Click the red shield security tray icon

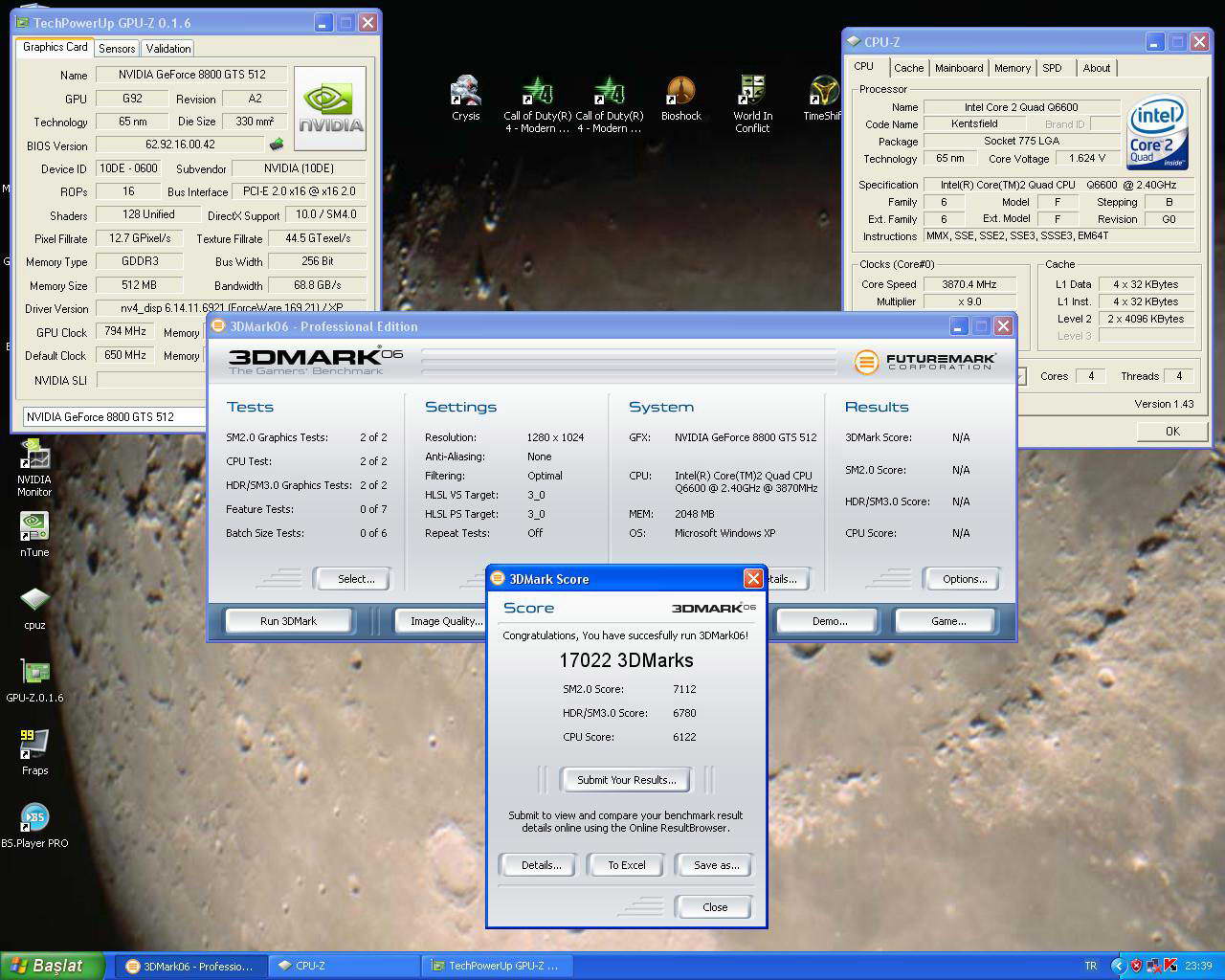pyautogui.click(x=1136, y=966)
